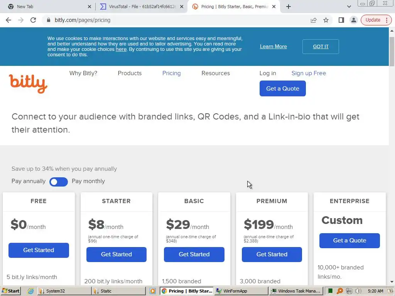Close the New Tab tab
The width and height of the screenshot is (395, 296).
pyautogui.click(x=89, y=7)
